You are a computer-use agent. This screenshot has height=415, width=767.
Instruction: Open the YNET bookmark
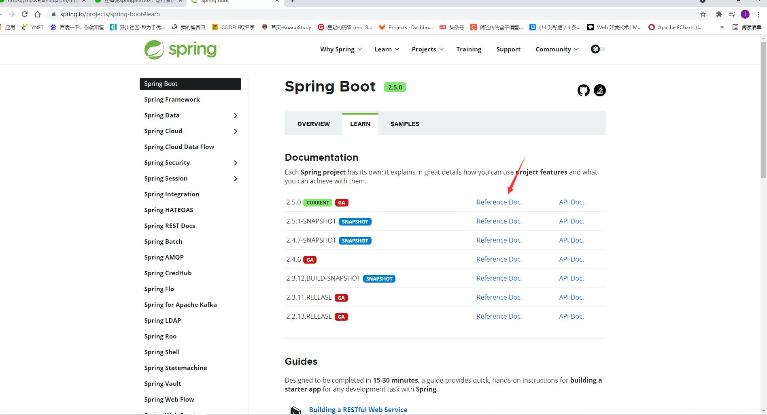32,27
